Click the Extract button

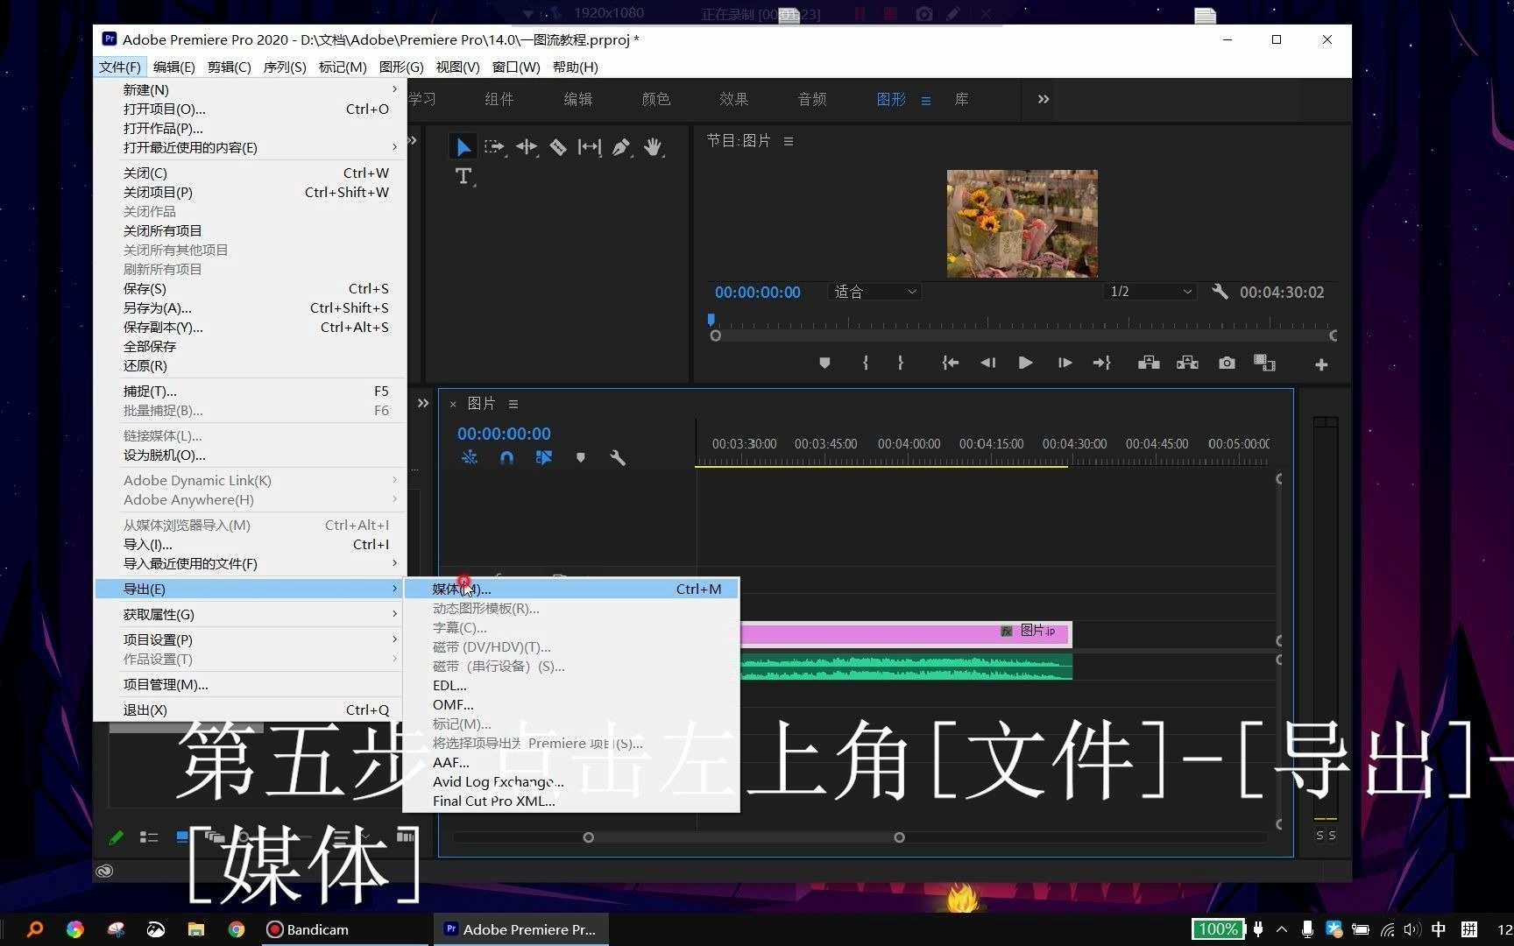(x=1187, y=363)
